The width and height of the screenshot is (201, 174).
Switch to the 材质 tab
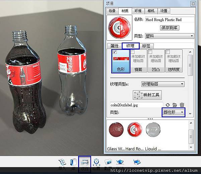tap(125, 11)
